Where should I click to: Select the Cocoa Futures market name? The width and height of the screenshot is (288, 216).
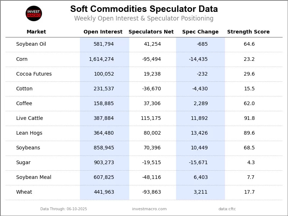(x=34, y=74)
